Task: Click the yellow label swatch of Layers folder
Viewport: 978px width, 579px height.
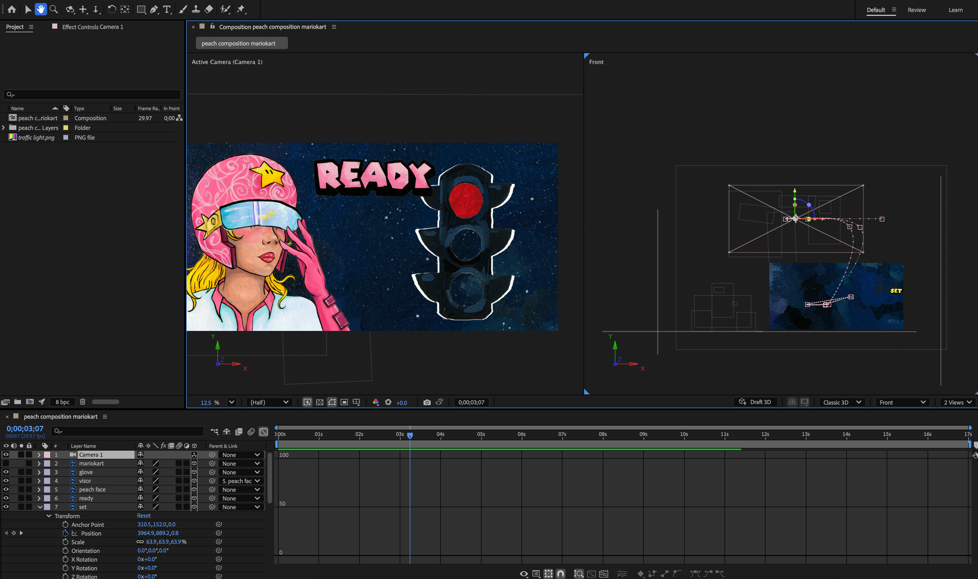Action: tap(66, 128)
